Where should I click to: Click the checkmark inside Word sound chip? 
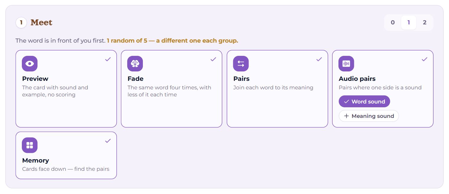[347, 102]
